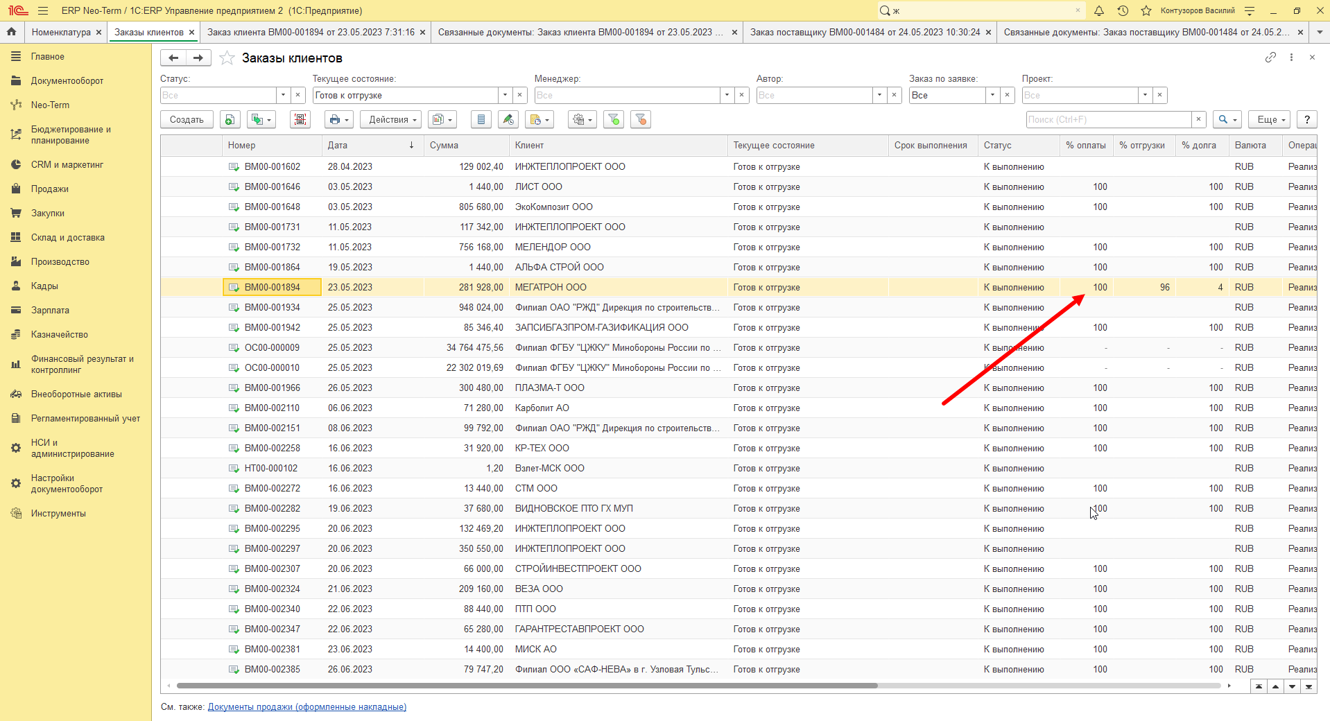Open the gear settings dropdown in toolbar

coord(582,119)
